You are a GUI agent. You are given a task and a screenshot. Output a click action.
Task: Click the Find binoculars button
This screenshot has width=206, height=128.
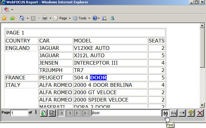tap(165, 113)
